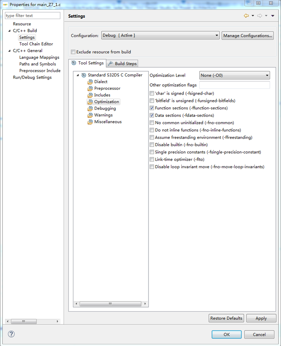Toggle Exclude resource from build checkbox
Viewport: 281px width, 346px height.
pyautogui.click(x=73, y=52)
